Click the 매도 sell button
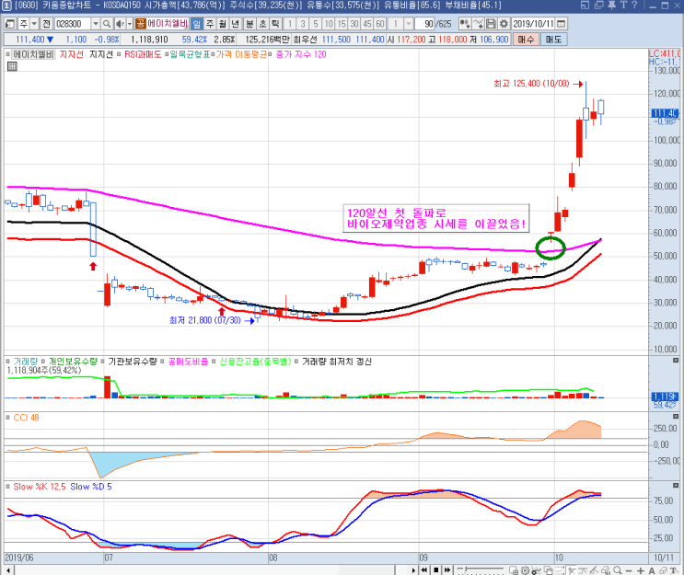 coord(553,40)
